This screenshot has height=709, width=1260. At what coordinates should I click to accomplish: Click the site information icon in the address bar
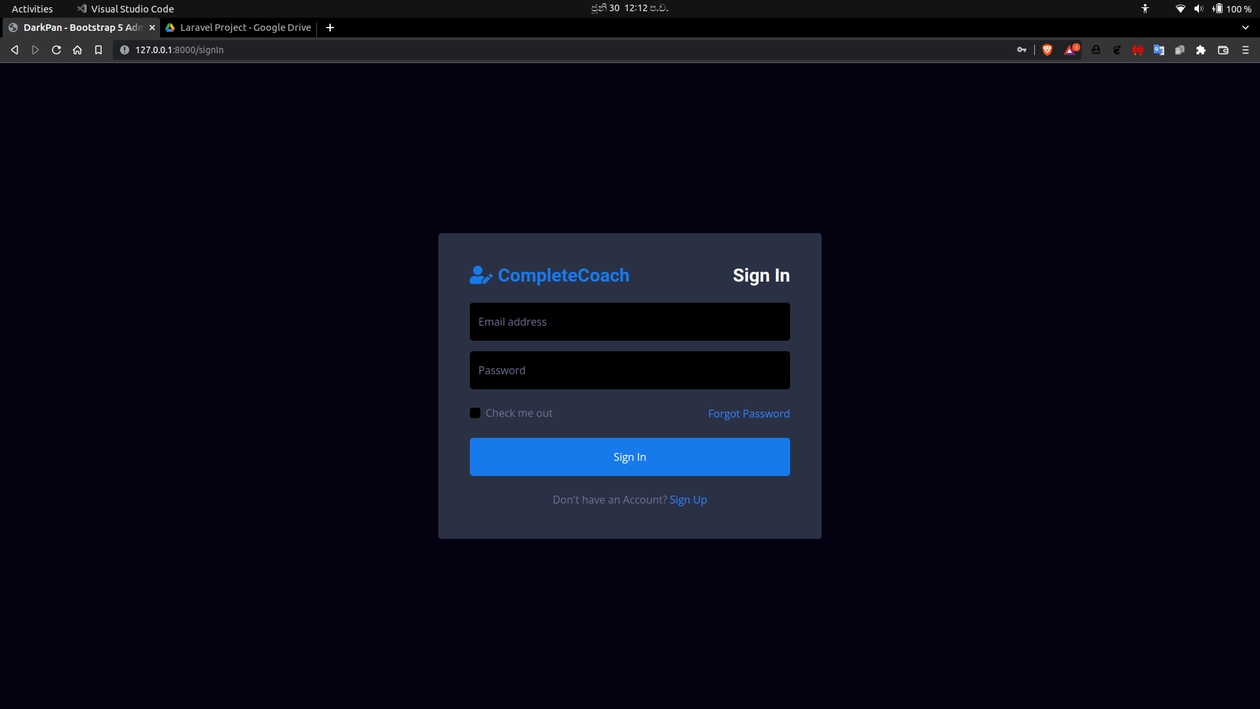pos(124,49)
